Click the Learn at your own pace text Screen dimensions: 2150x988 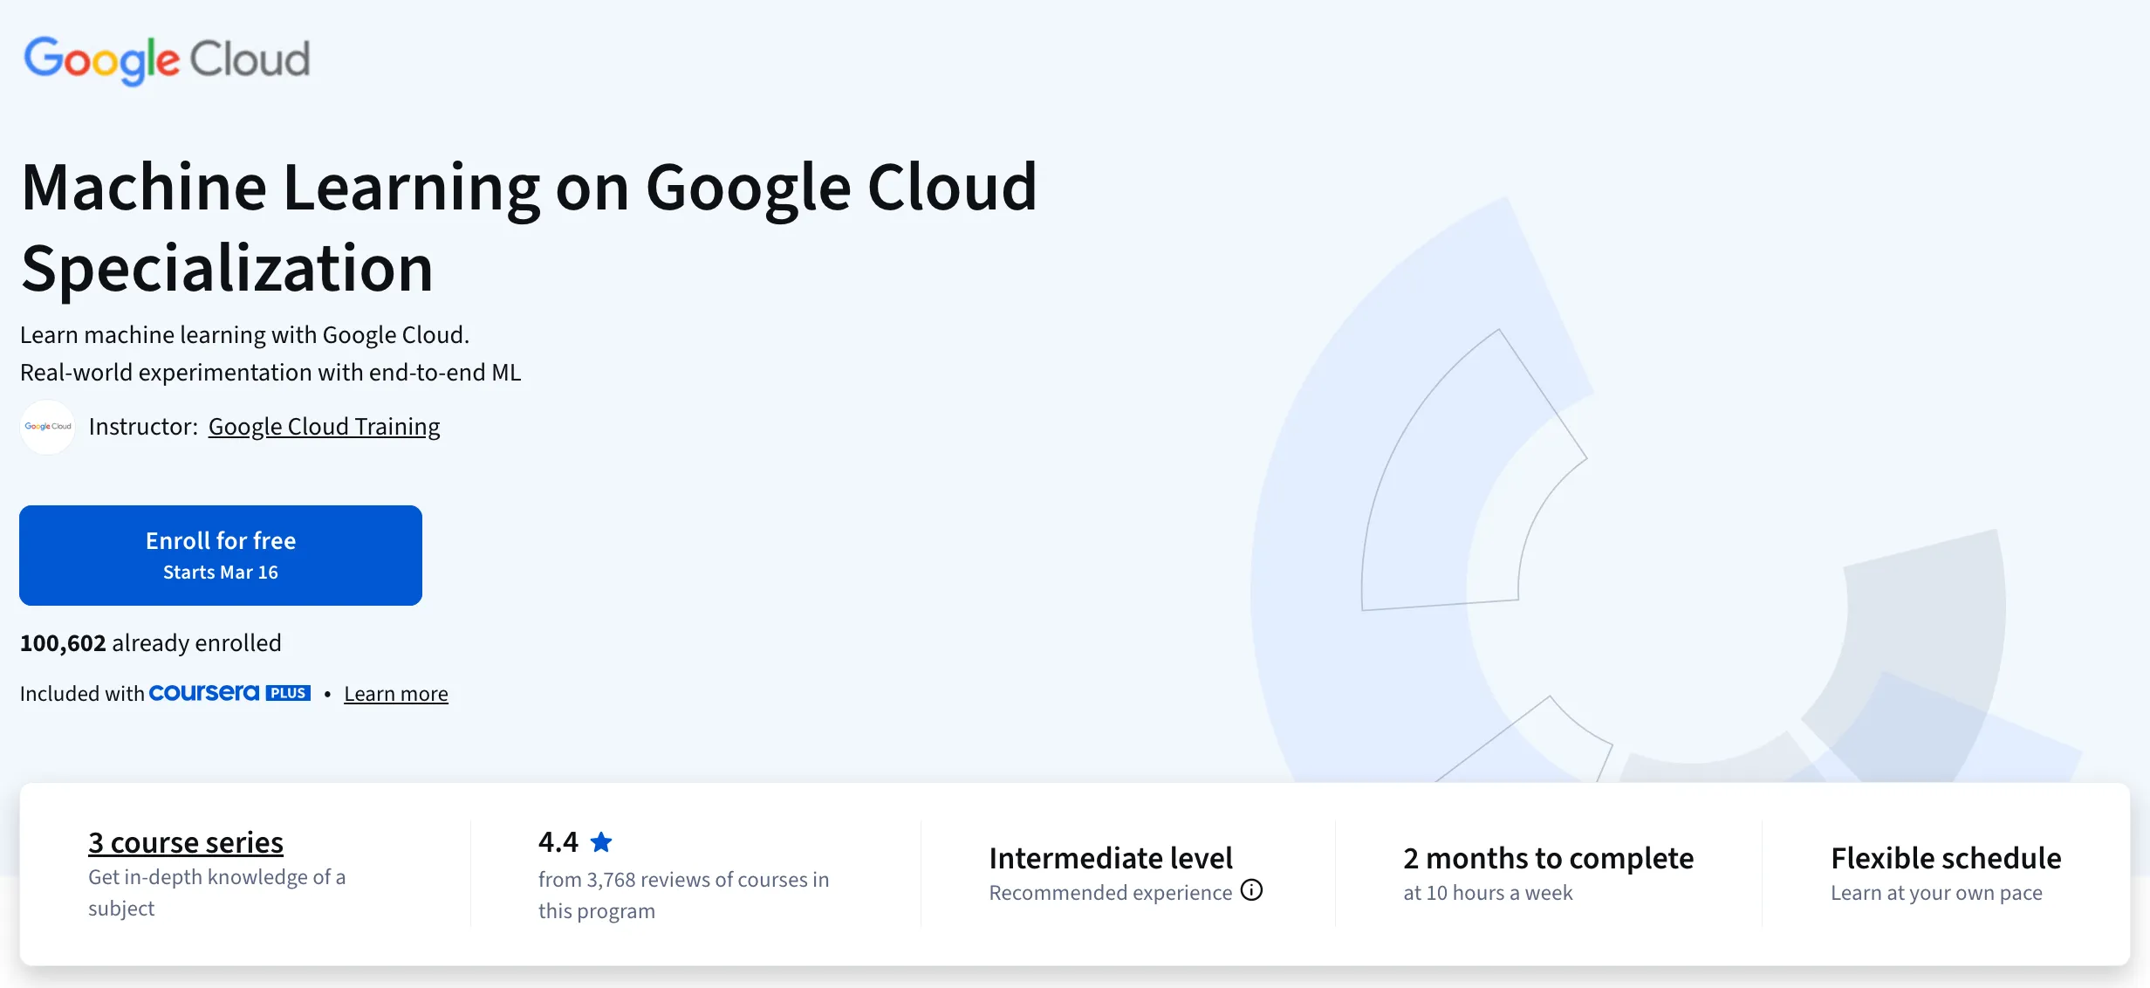tap(1935, 892)
